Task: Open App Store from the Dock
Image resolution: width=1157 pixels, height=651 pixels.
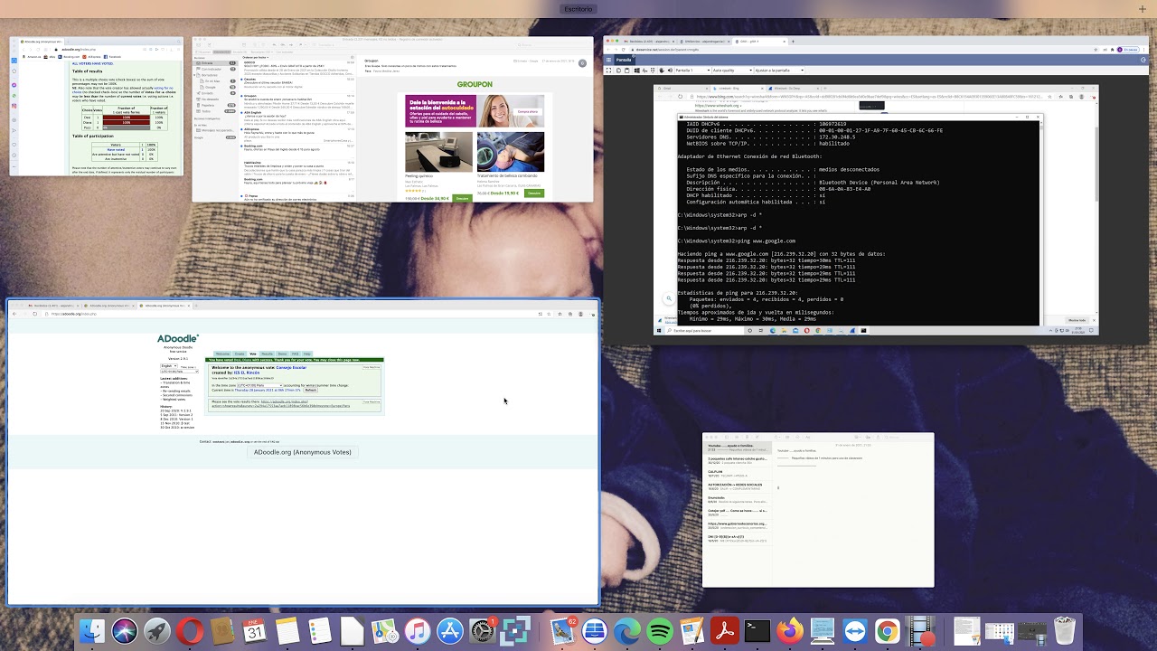Action: tap(450, 631)
